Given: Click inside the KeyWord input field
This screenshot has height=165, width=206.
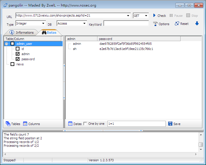Looking at the screenshot, I should coord(126,23).
